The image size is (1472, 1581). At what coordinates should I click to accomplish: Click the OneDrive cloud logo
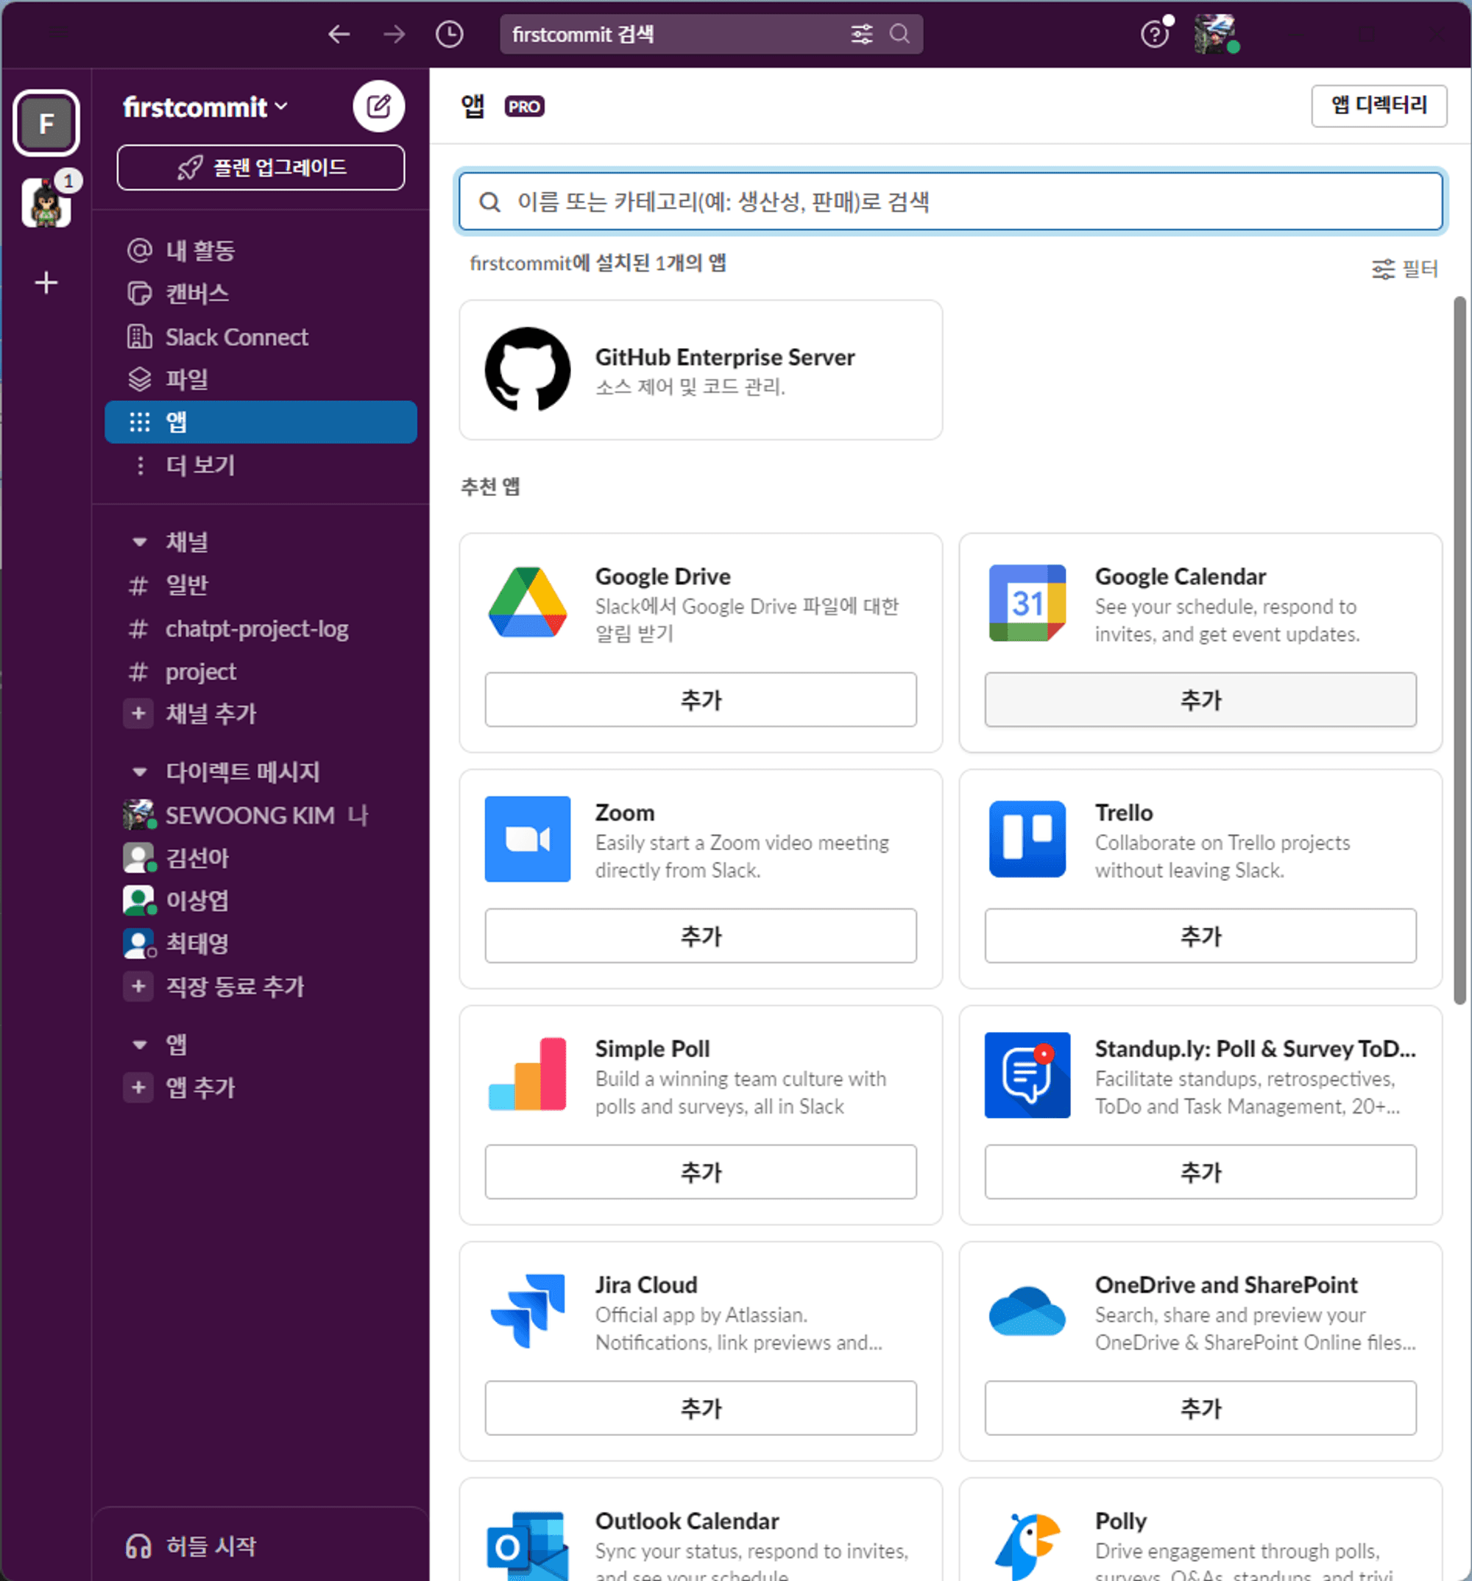click(1027, 1311)
